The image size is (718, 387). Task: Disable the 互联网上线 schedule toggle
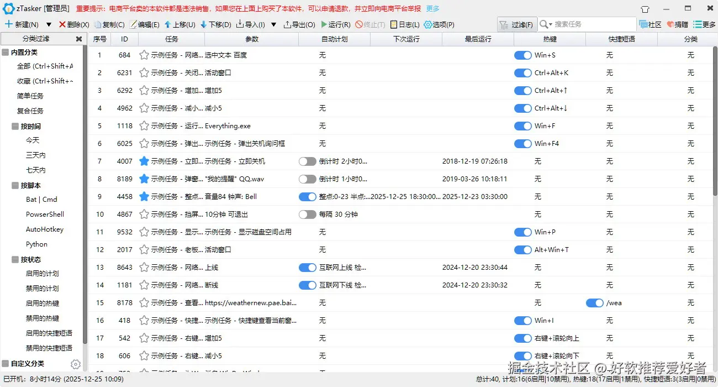tap(308, 268)
